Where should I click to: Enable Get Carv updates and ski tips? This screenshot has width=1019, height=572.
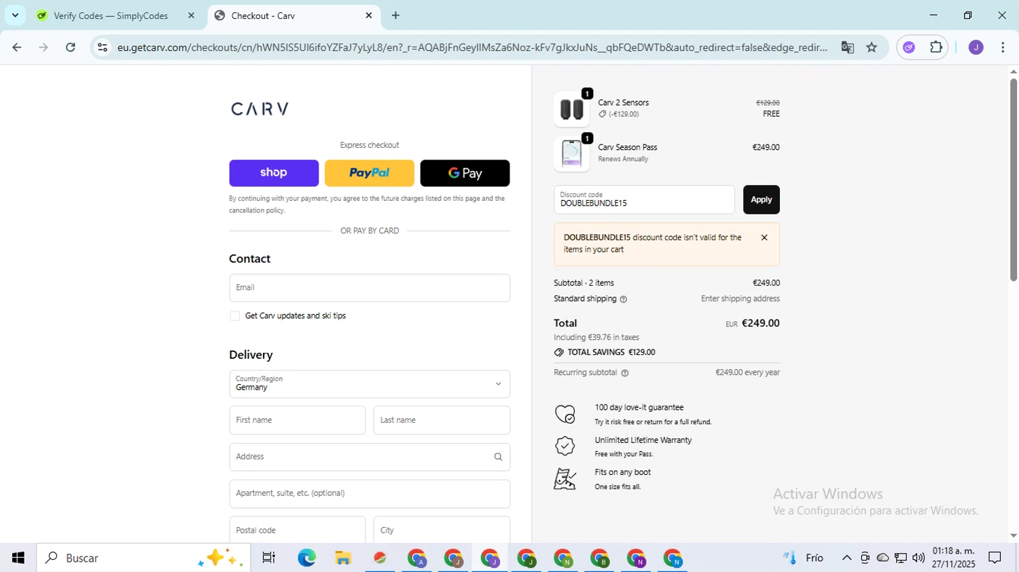tap(235, 316)
